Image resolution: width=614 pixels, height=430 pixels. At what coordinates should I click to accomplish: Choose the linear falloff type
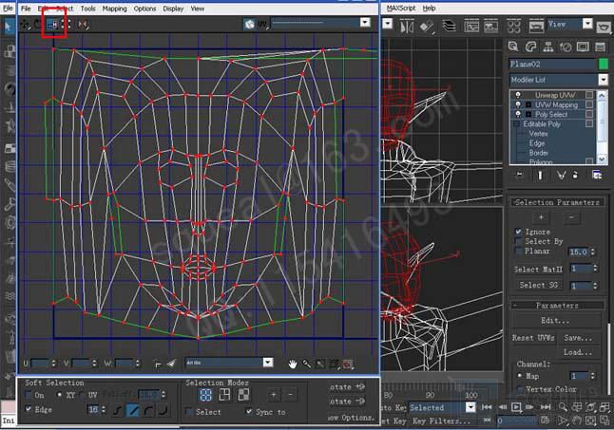pyautogui.click(x=133, y=410)
